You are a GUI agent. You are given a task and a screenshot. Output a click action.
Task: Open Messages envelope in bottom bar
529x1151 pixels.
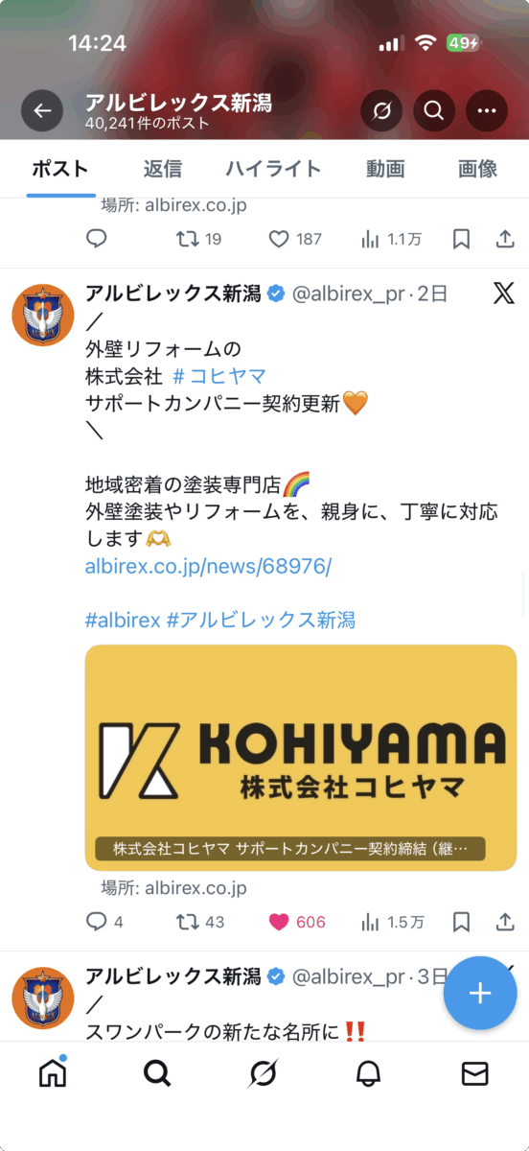pyautogui.click(x=474, y=1073)
